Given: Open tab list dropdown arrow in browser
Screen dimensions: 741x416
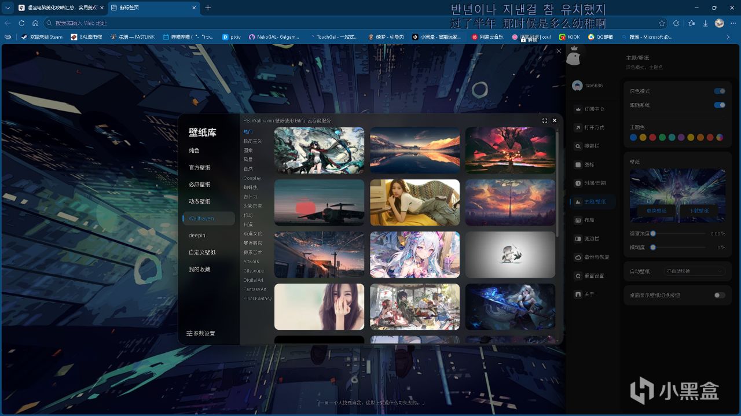Looking at the screenshot, I should pos(8,8).
